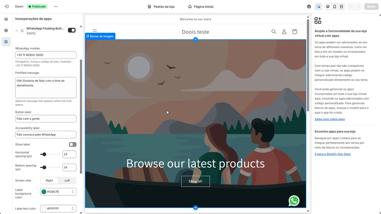Screen dimensions: 381x214
Task: Click the preview pane vertical scrollbar
Action: click(x=308, y=66)
